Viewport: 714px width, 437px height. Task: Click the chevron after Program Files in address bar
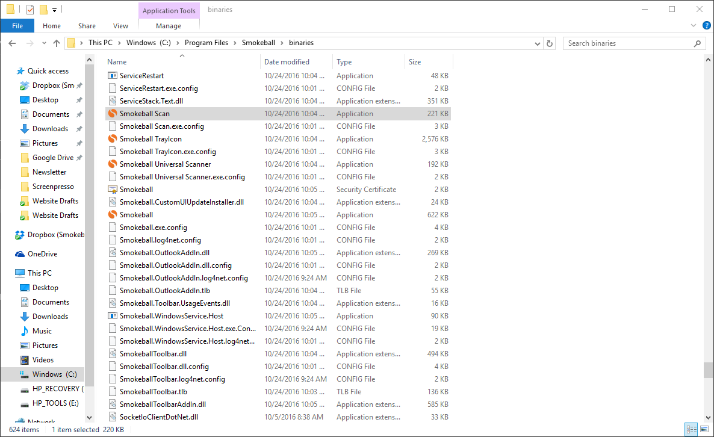point(235,43)
